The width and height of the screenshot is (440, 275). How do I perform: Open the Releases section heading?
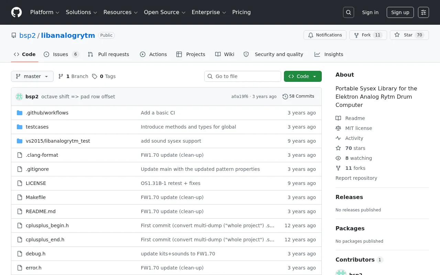349,197
